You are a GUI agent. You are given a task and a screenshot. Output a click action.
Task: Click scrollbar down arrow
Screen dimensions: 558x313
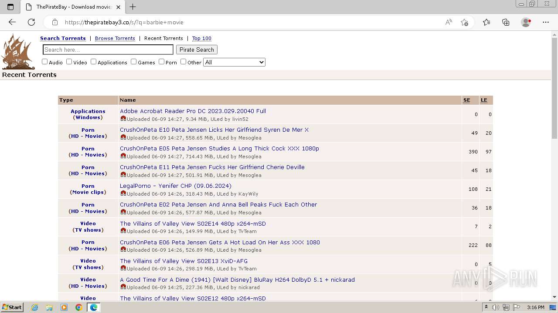click(x=555, y=297)
